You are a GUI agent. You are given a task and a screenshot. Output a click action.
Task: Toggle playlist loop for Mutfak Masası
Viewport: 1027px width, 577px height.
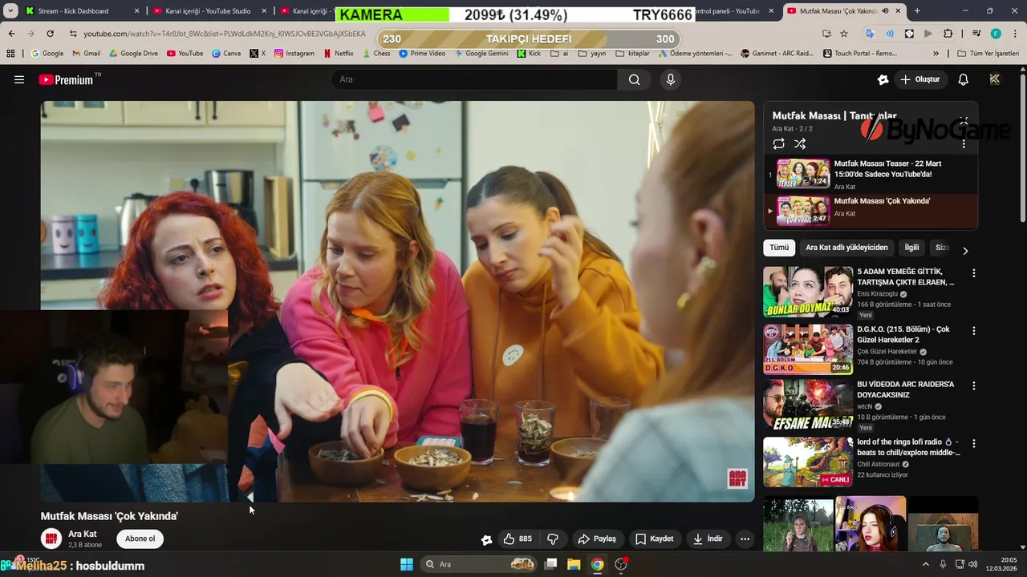point(778,144)
